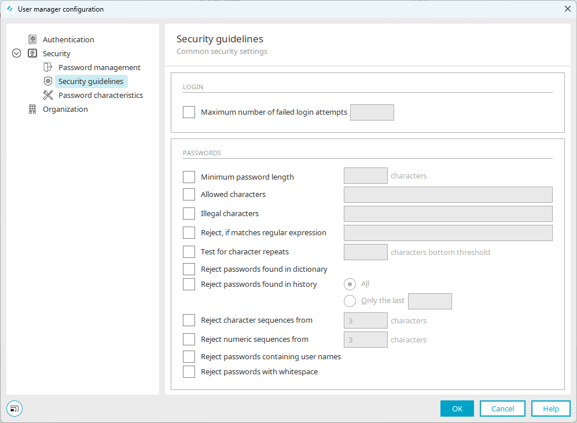Enable Maximum number of failed login attempts

point(189,112)
